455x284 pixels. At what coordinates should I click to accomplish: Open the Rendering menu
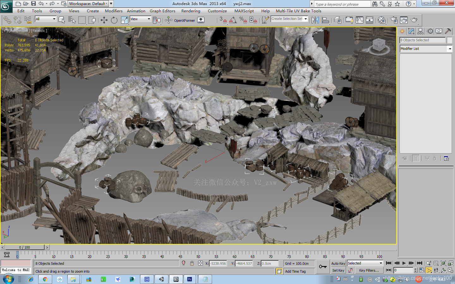click(x=191, y=11)
